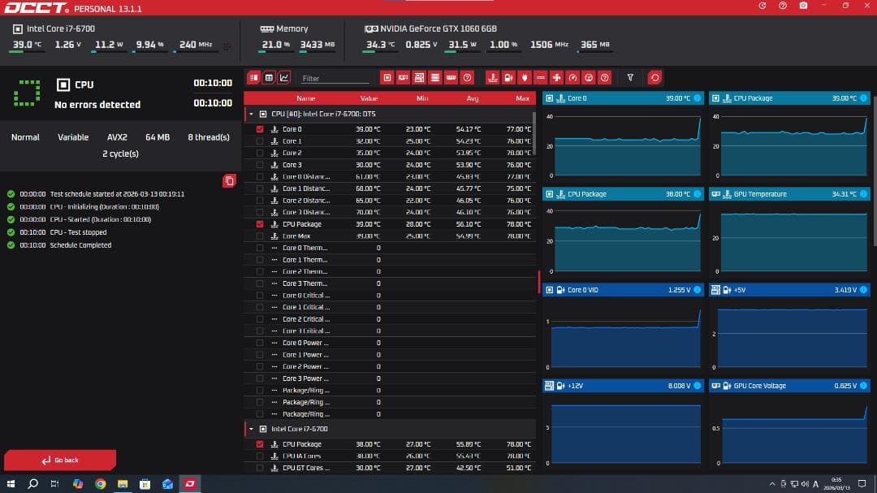
Task: Expand the Core 0 Thermal row
Action: click(274, 248)
